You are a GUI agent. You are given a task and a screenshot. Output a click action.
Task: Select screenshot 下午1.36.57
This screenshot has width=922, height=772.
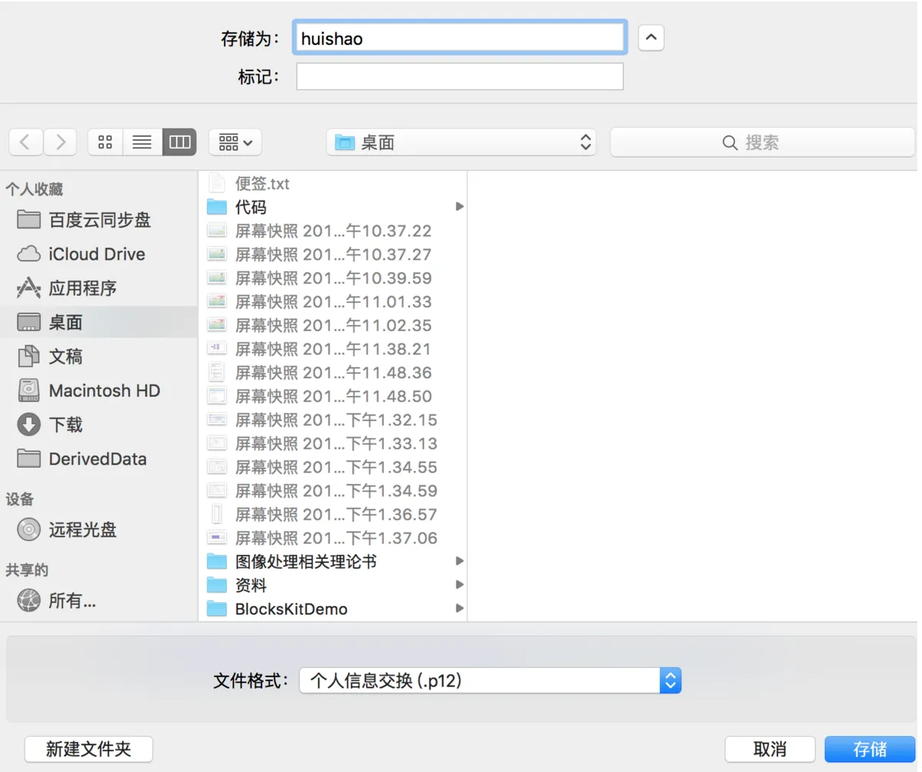[x=333, y=515]
